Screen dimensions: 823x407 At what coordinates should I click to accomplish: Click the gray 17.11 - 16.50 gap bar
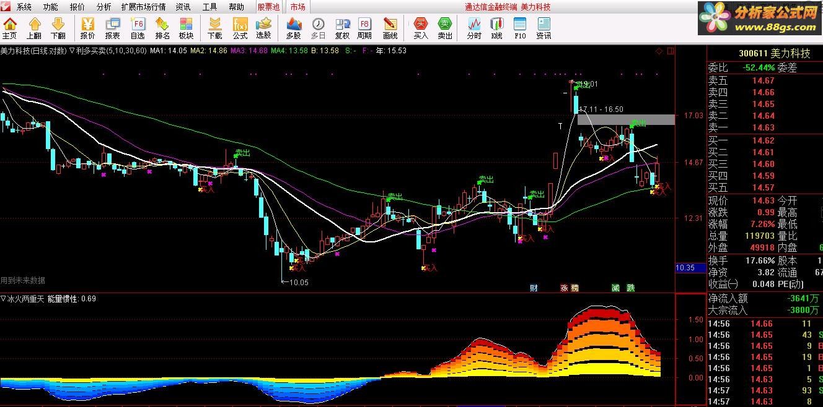(x=625, y=119)
